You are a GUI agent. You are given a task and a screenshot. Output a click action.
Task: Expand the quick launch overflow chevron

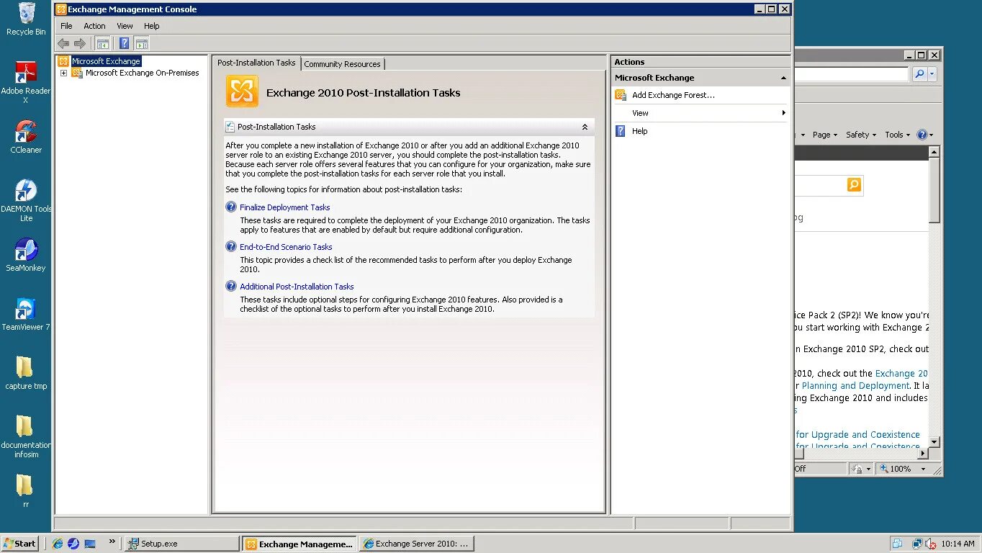point(112,541)
